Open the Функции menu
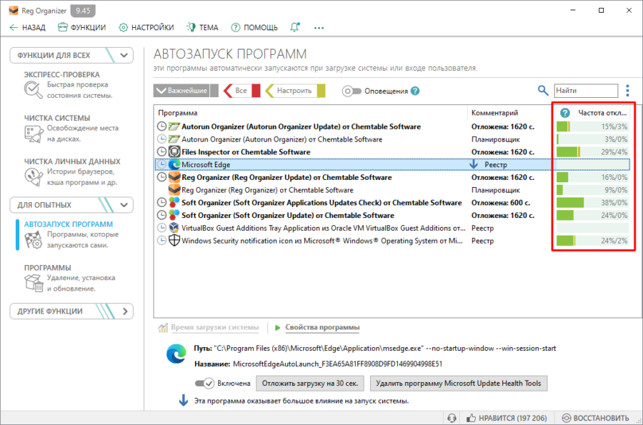 coord(81,27)
